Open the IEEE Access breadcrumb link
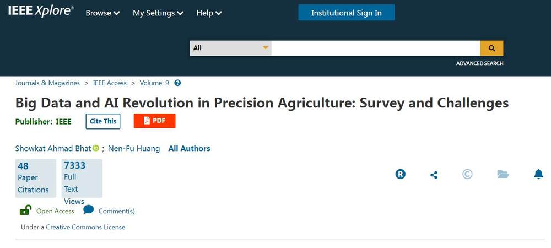 (110, 83)
